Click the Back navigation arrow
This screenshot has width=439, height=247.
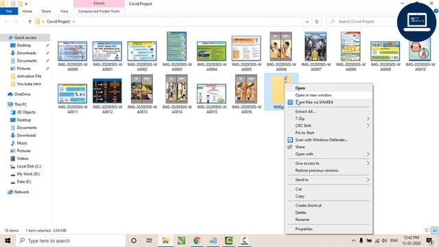point(6,21)
